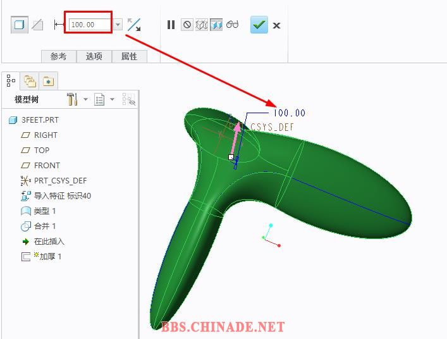Select the no preview mode icon

pos(187,25)
